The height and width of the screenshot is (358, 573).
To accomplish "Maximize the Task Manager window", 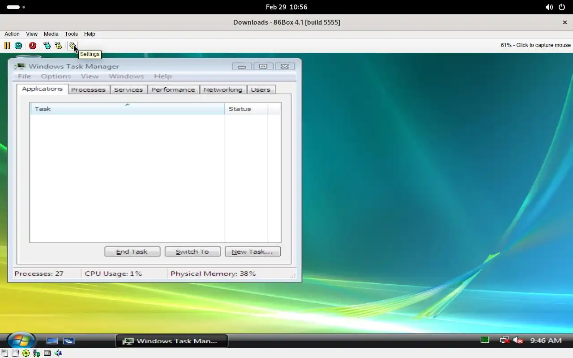I will coord(263,66).
